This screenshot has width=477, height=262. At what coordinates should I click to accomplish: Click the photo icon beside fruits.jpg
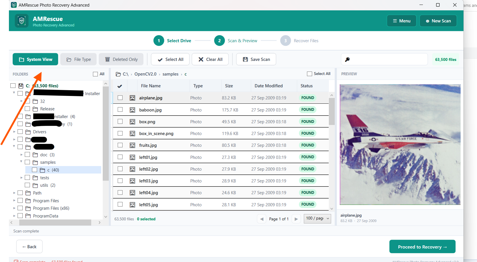[x=132, y=145]
